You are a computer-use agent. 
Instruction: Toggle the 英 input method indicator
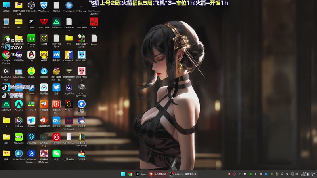tap(287, 174)
